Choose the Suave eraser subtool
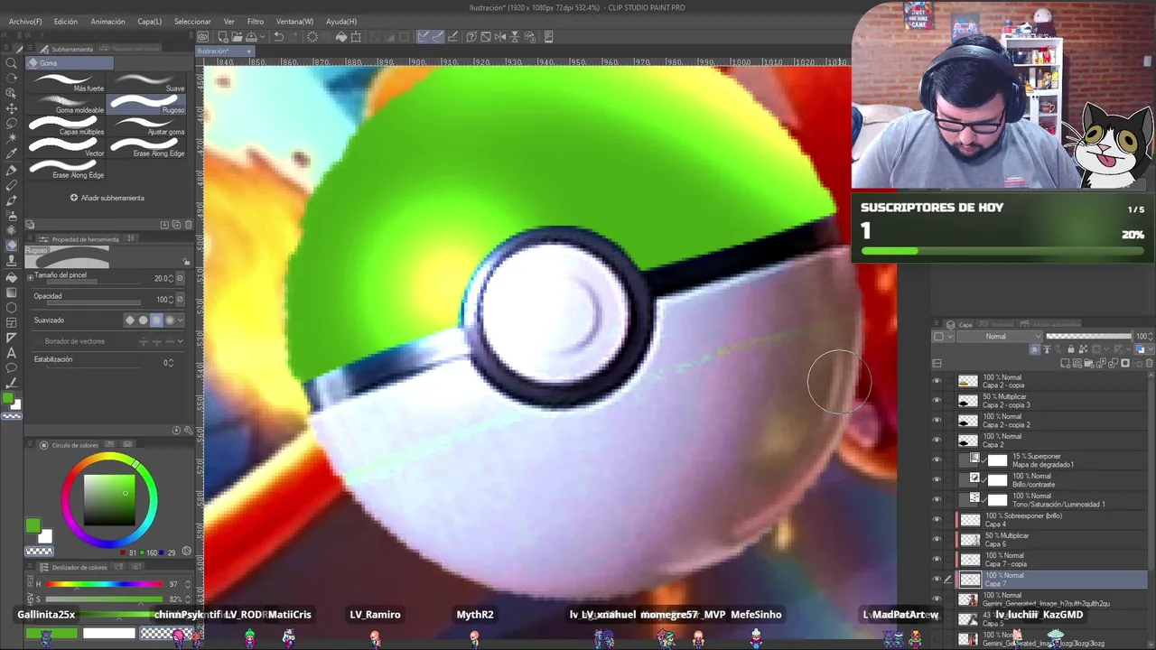The image size is (1156, 650). click(147, 83)
